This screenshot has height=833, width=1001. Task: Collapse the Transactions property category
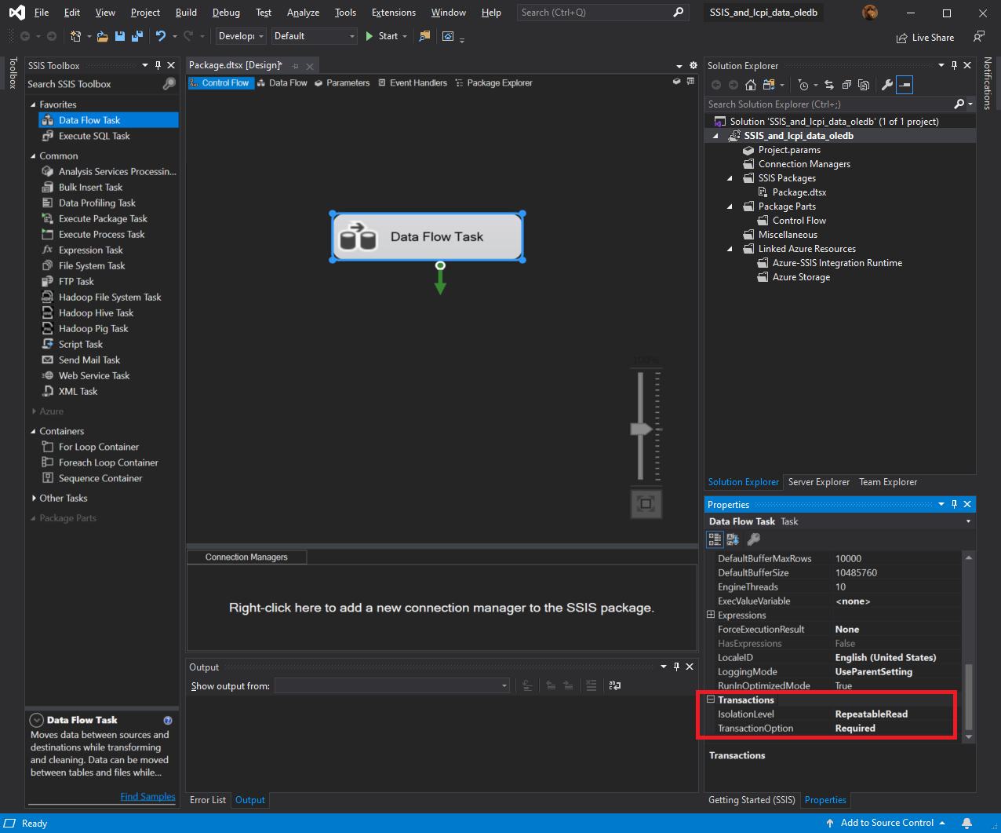click(711, 700)
